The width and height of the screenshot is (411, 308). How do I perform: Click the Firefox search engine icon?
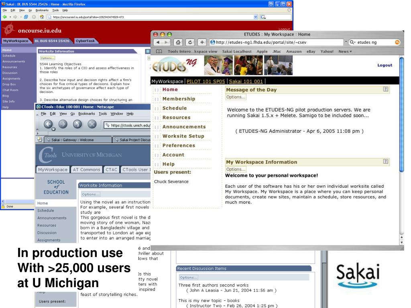click(263, 17)
